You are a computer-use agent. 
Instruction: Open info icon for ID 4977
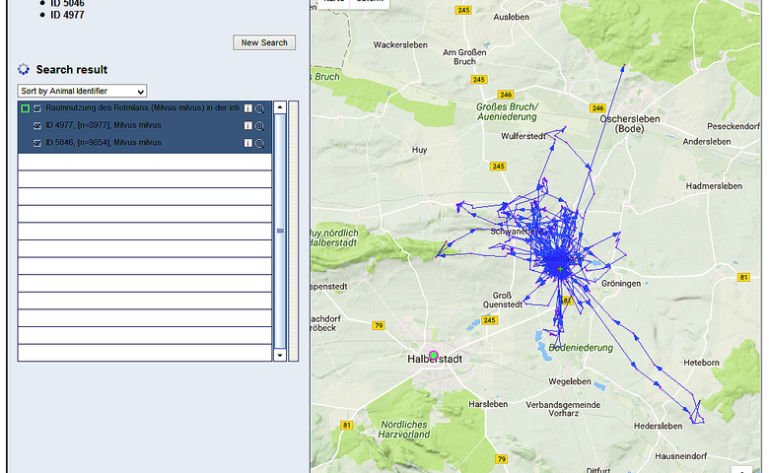click(248, 126)
